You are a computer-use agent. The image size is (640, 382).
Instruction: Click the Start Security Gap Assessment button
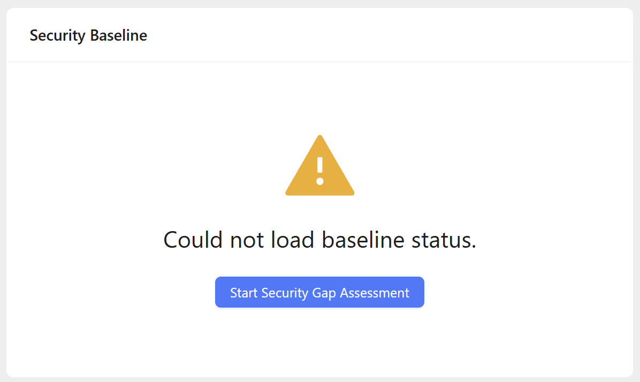[319, 292]
